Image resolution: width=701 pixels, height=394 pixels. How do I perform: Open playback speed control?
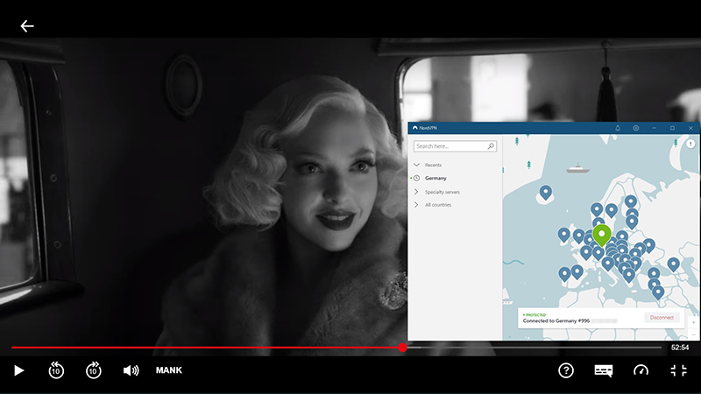point(641,370)
